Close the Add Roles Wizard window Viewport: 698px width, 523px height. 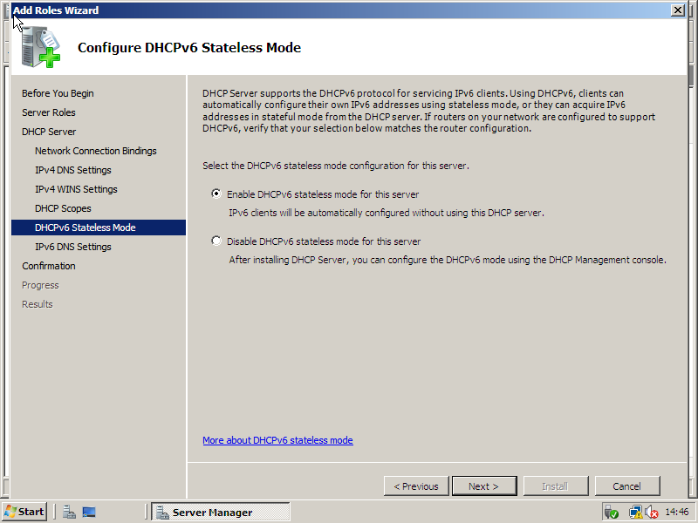pos(677,10)
